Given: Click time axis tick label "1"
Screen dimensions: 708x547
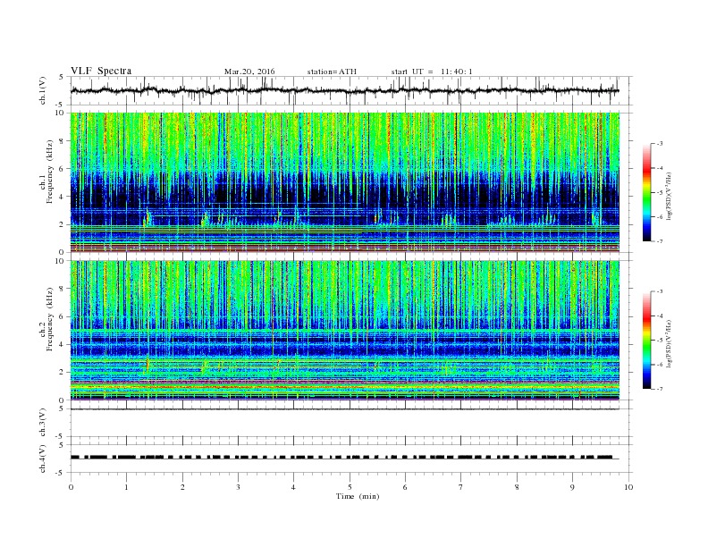Looking at the screenshot, I should tap(126, 487).
